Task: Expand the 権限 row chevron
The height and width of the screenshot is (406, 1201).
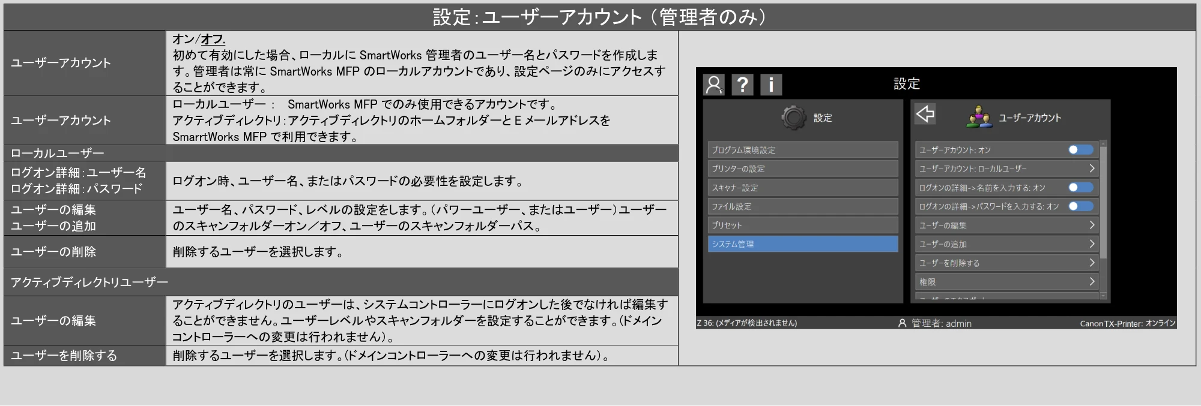Action: pyautogui.click(x=1092, y=281)
